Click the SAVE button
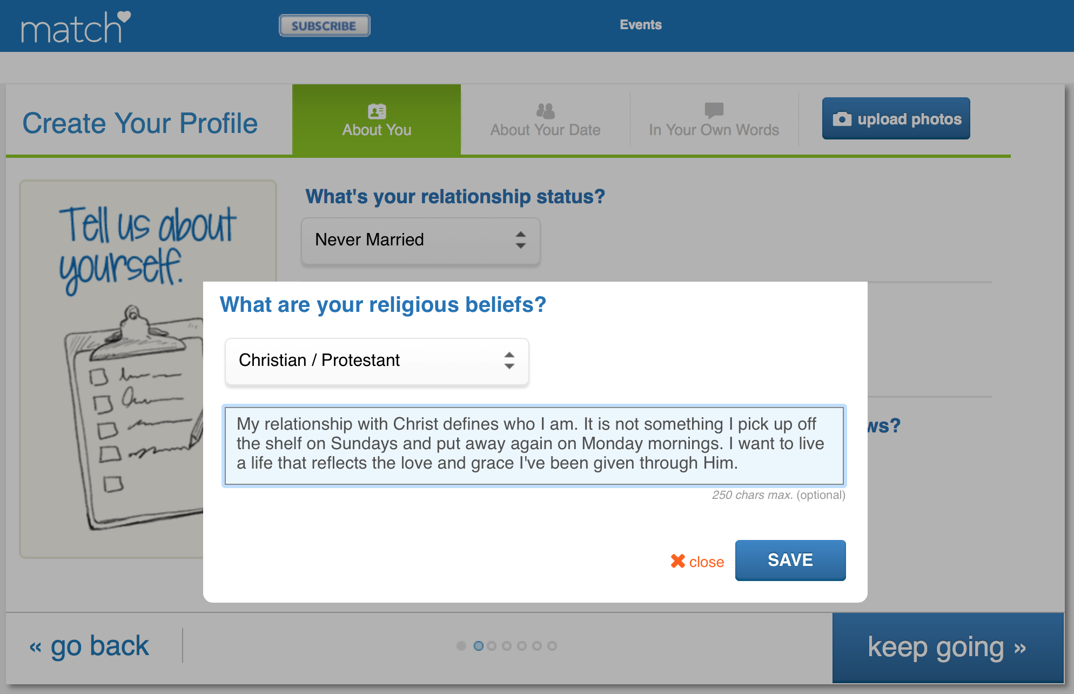Viewport: 1074px width, 694px height. coord(790,560)
